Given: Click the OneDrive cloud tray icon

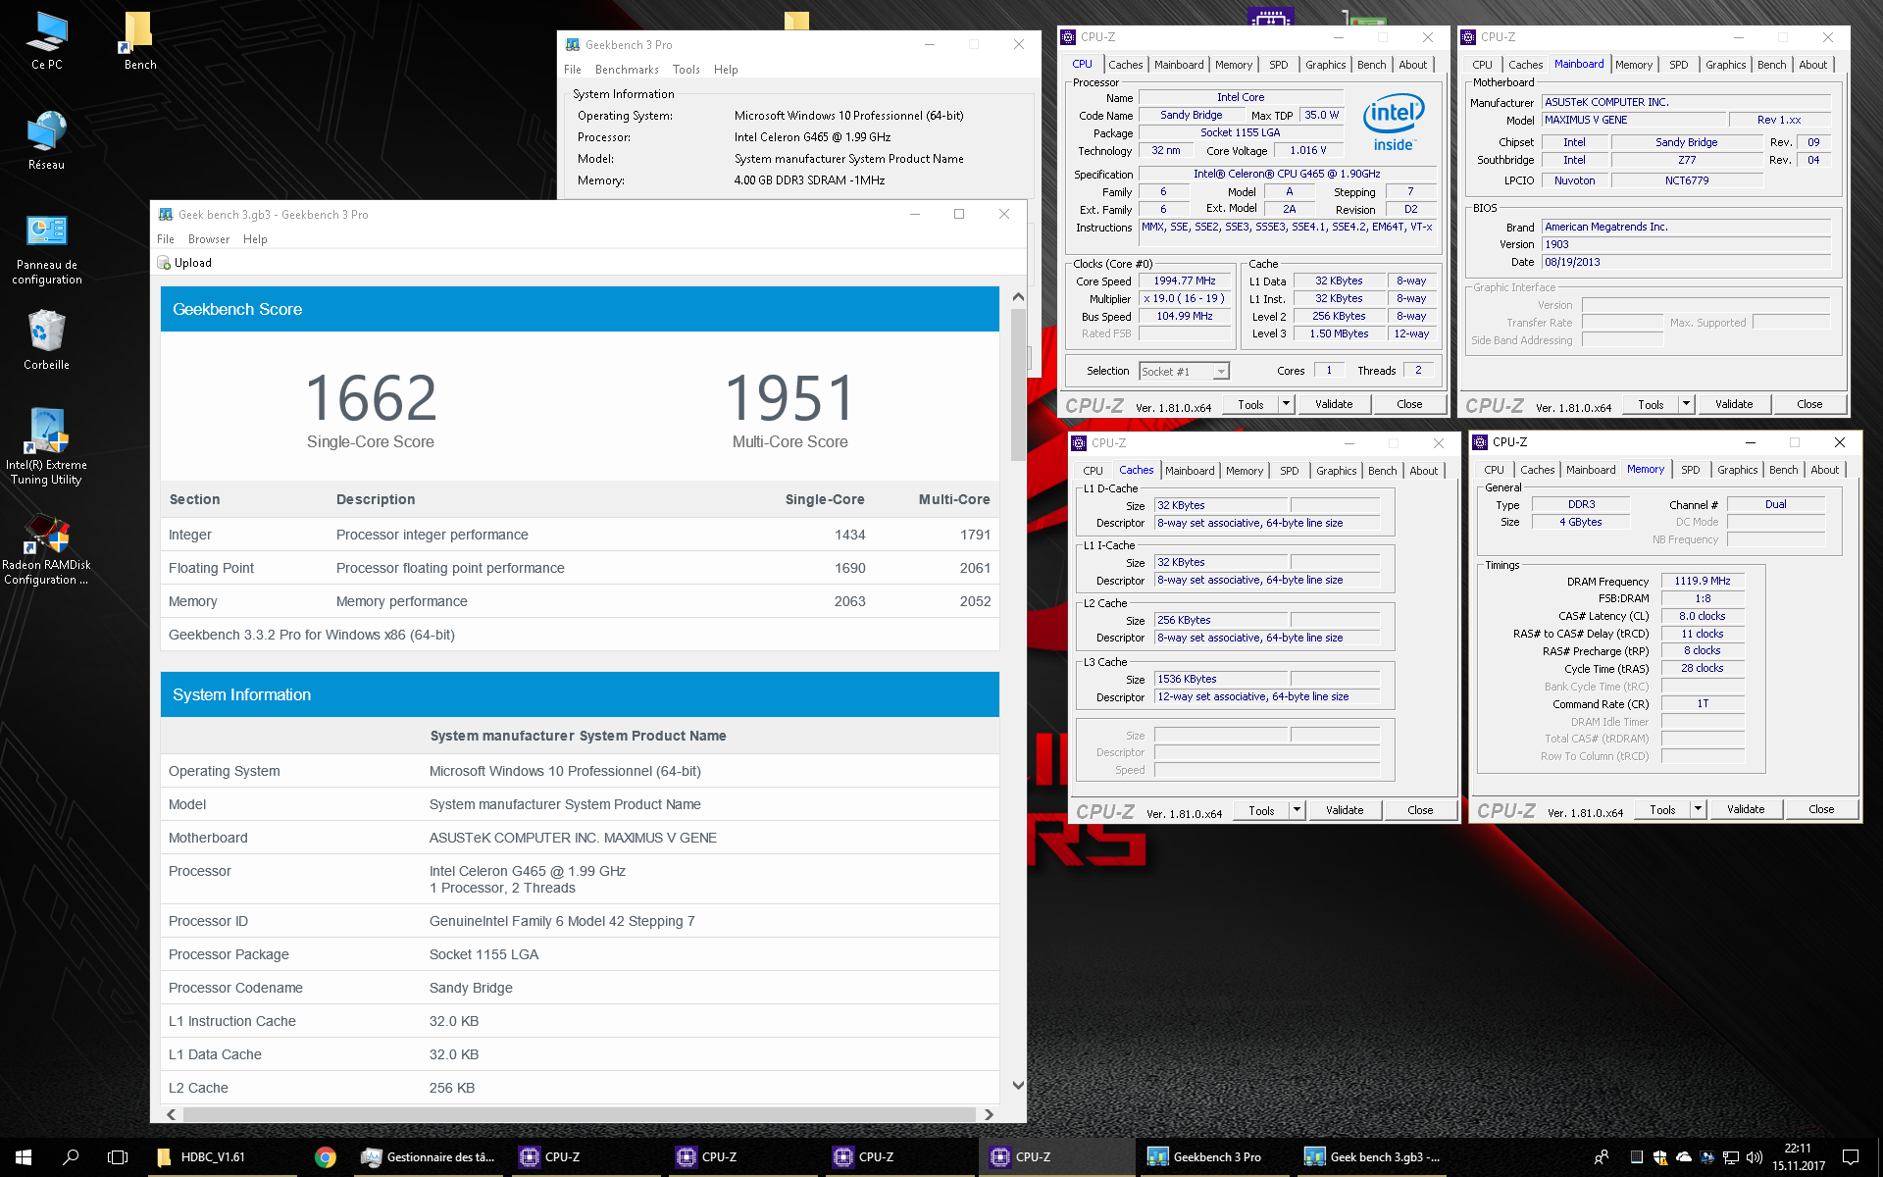Looking at the screenshot, I should pos(1684,1157).
